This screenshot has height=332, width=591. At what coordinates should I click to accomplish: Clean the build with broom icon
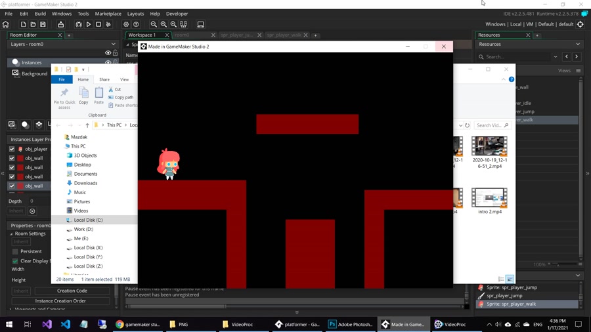coord(108,24)
